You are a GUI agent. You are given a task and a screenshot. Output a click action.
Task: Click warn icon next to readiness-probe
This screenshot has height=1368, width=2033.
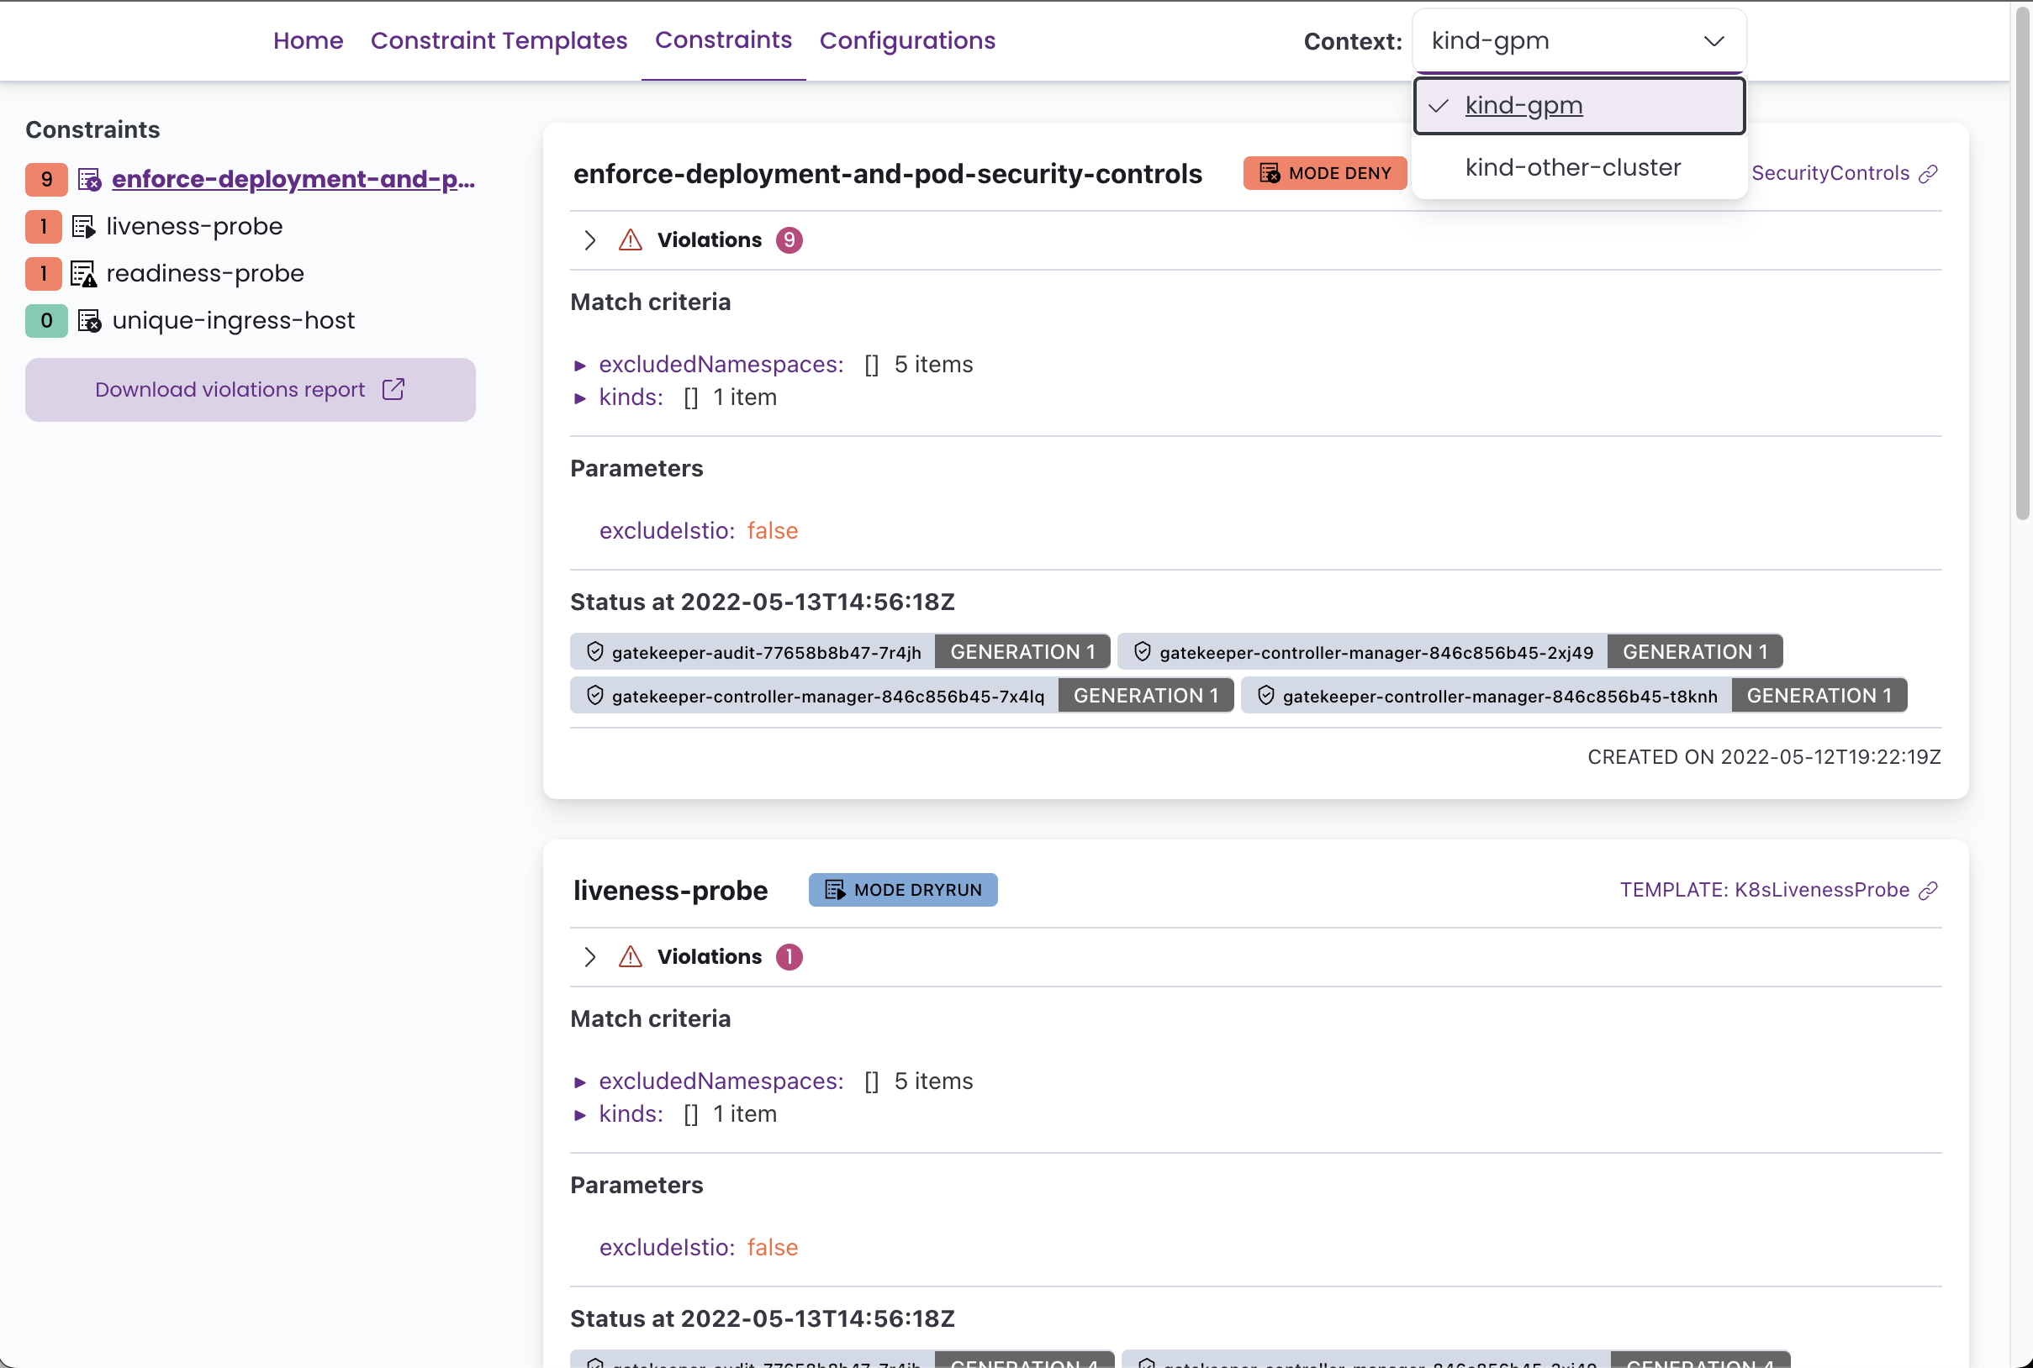coord(84,274)
